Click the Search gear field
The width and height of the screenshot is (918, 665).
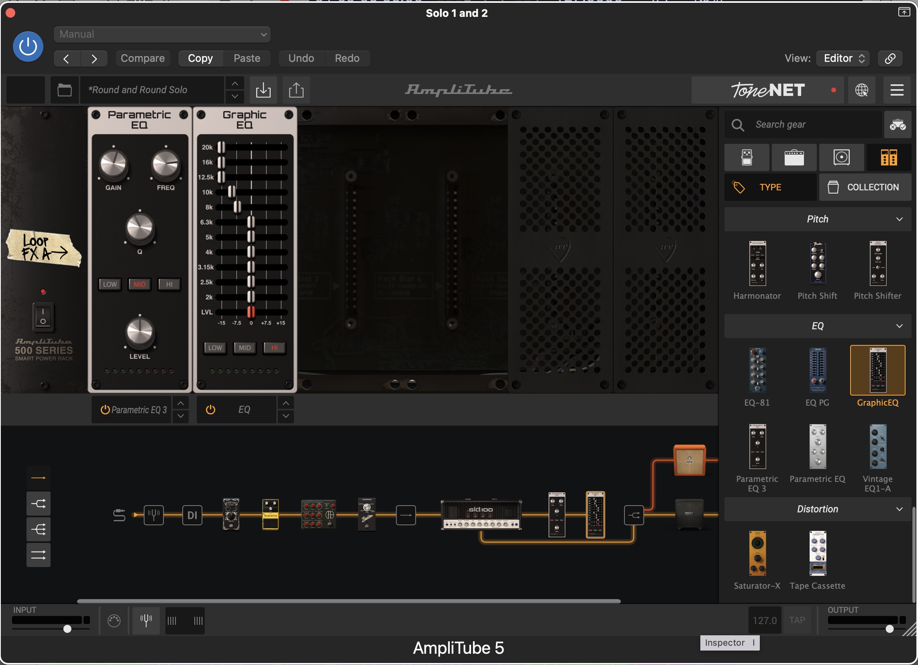[803, 124]
